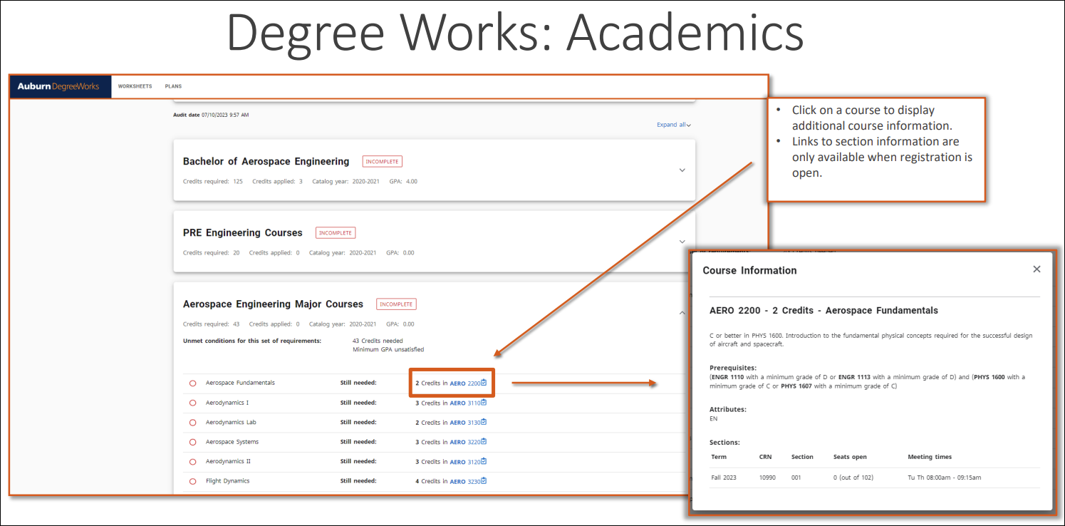1065x526 pixels.
Task: Click the clipboard icon beside AERO 2200
Action: tap(484, 383)
